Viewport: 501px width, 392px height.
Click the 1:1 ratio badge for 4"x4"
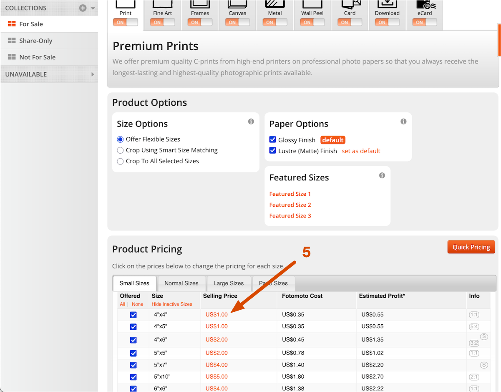click(474, 315)
